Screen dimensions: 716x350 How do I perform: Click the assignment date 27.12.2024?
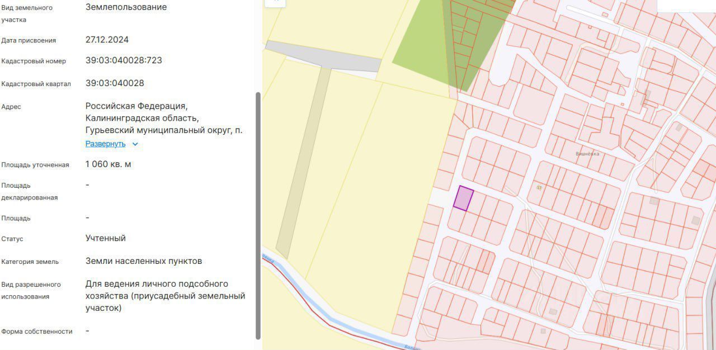tap(107, 40)
